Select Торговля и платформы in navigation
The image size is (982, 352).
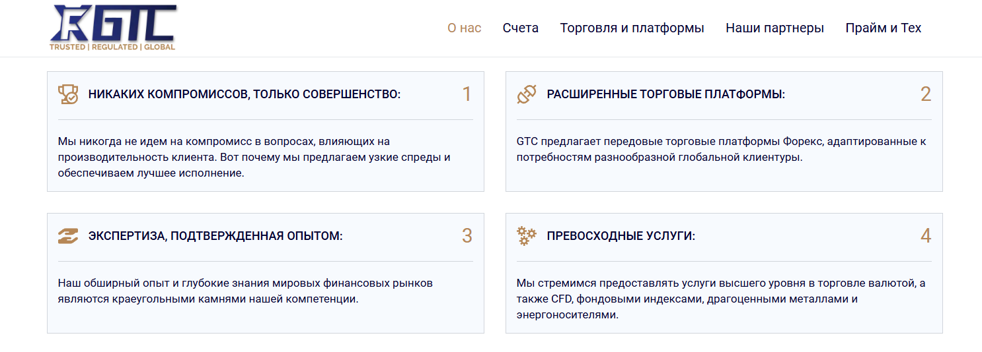tap(632, 28)
